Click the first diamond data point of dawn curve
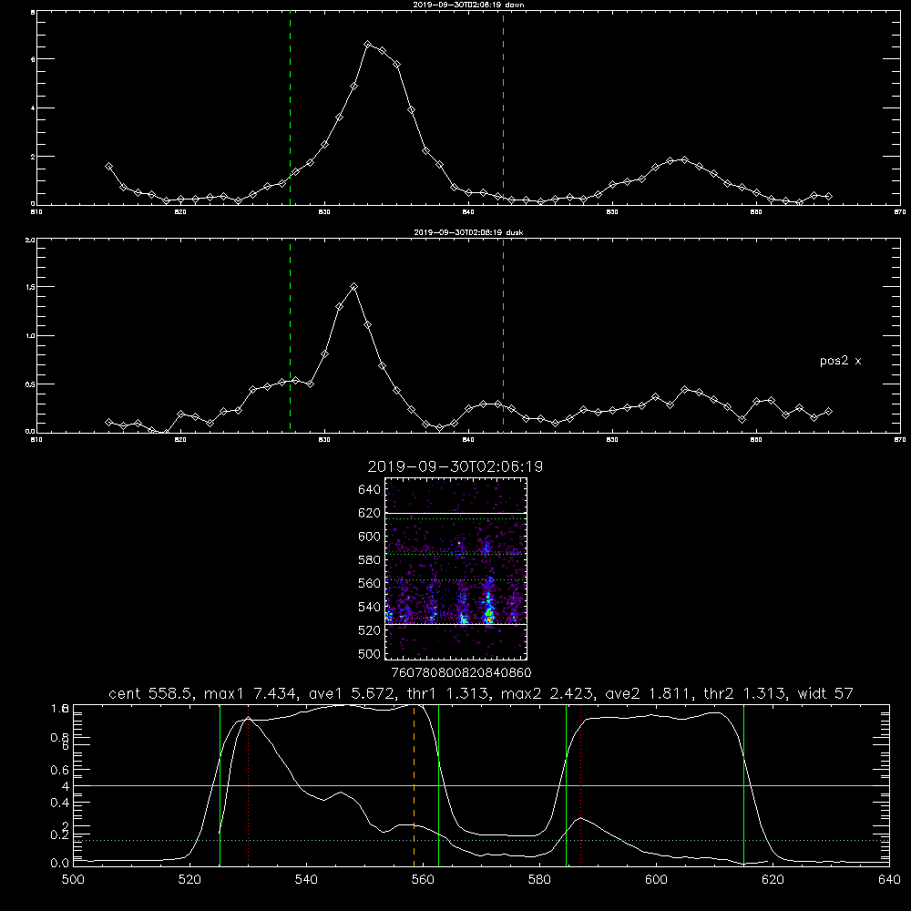This screenshot has width=911, height=911. pyautogui.click(x=108, y=166)
